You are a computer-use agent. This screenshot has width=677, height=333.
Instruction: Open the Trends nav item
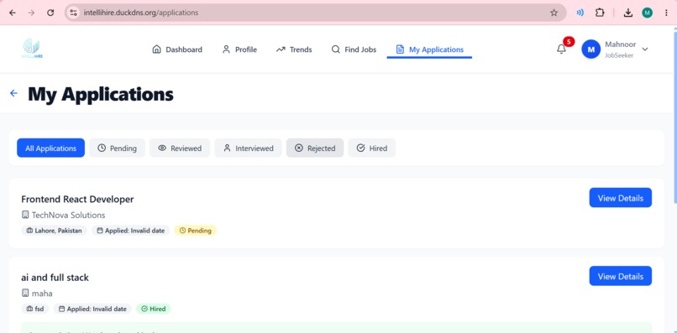(x=294, y=49)
